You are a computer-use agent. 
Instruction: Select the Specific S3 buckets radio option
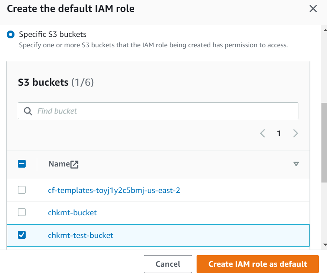10,34
